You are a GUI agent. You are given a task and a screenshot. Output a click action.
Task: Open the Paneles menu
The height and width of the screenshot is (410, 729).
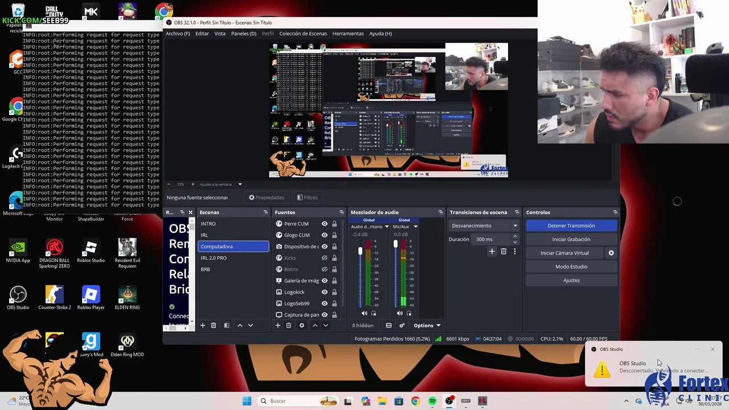point(243,34)
